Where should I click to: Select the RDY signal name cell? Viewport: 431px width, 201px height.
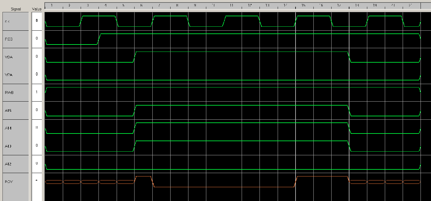(15, 181)
